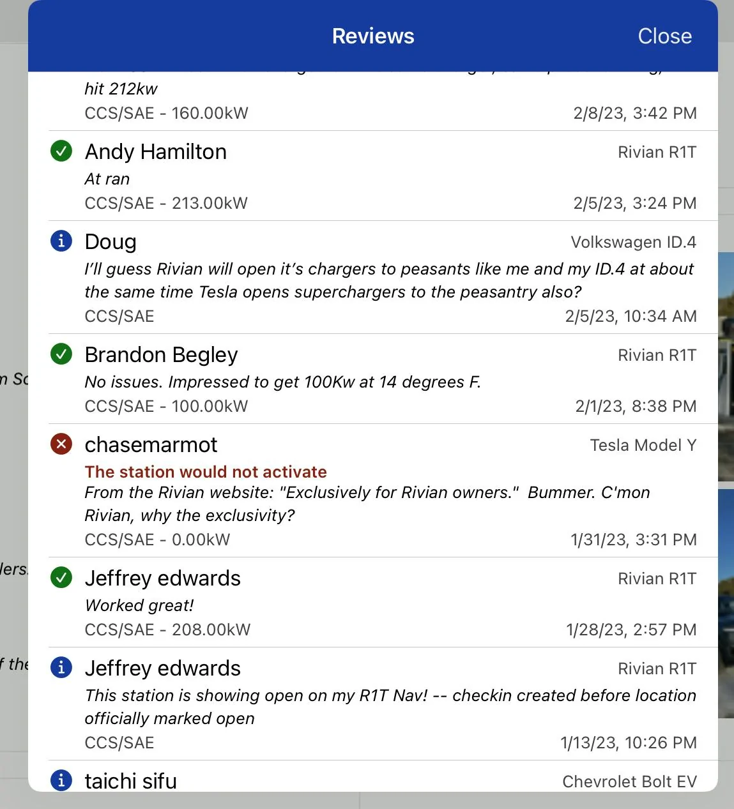
Task: Open taichi sifu's reviewer name
Action: click(130, 781)
